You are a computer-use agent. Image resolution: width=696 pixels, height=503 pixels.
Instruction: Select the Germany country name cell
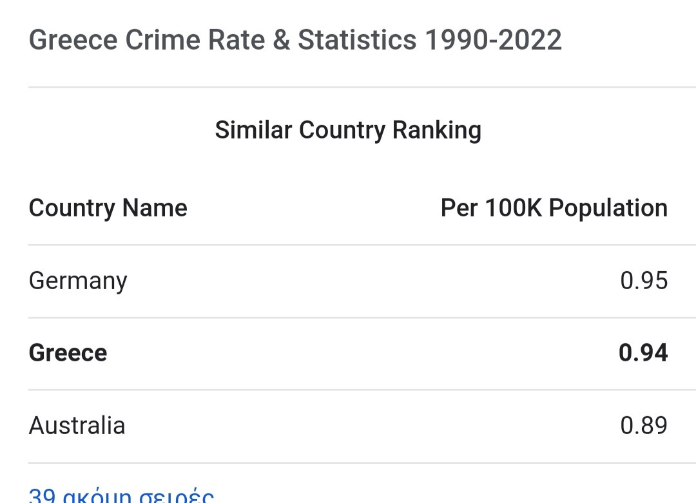pos(78,281)
